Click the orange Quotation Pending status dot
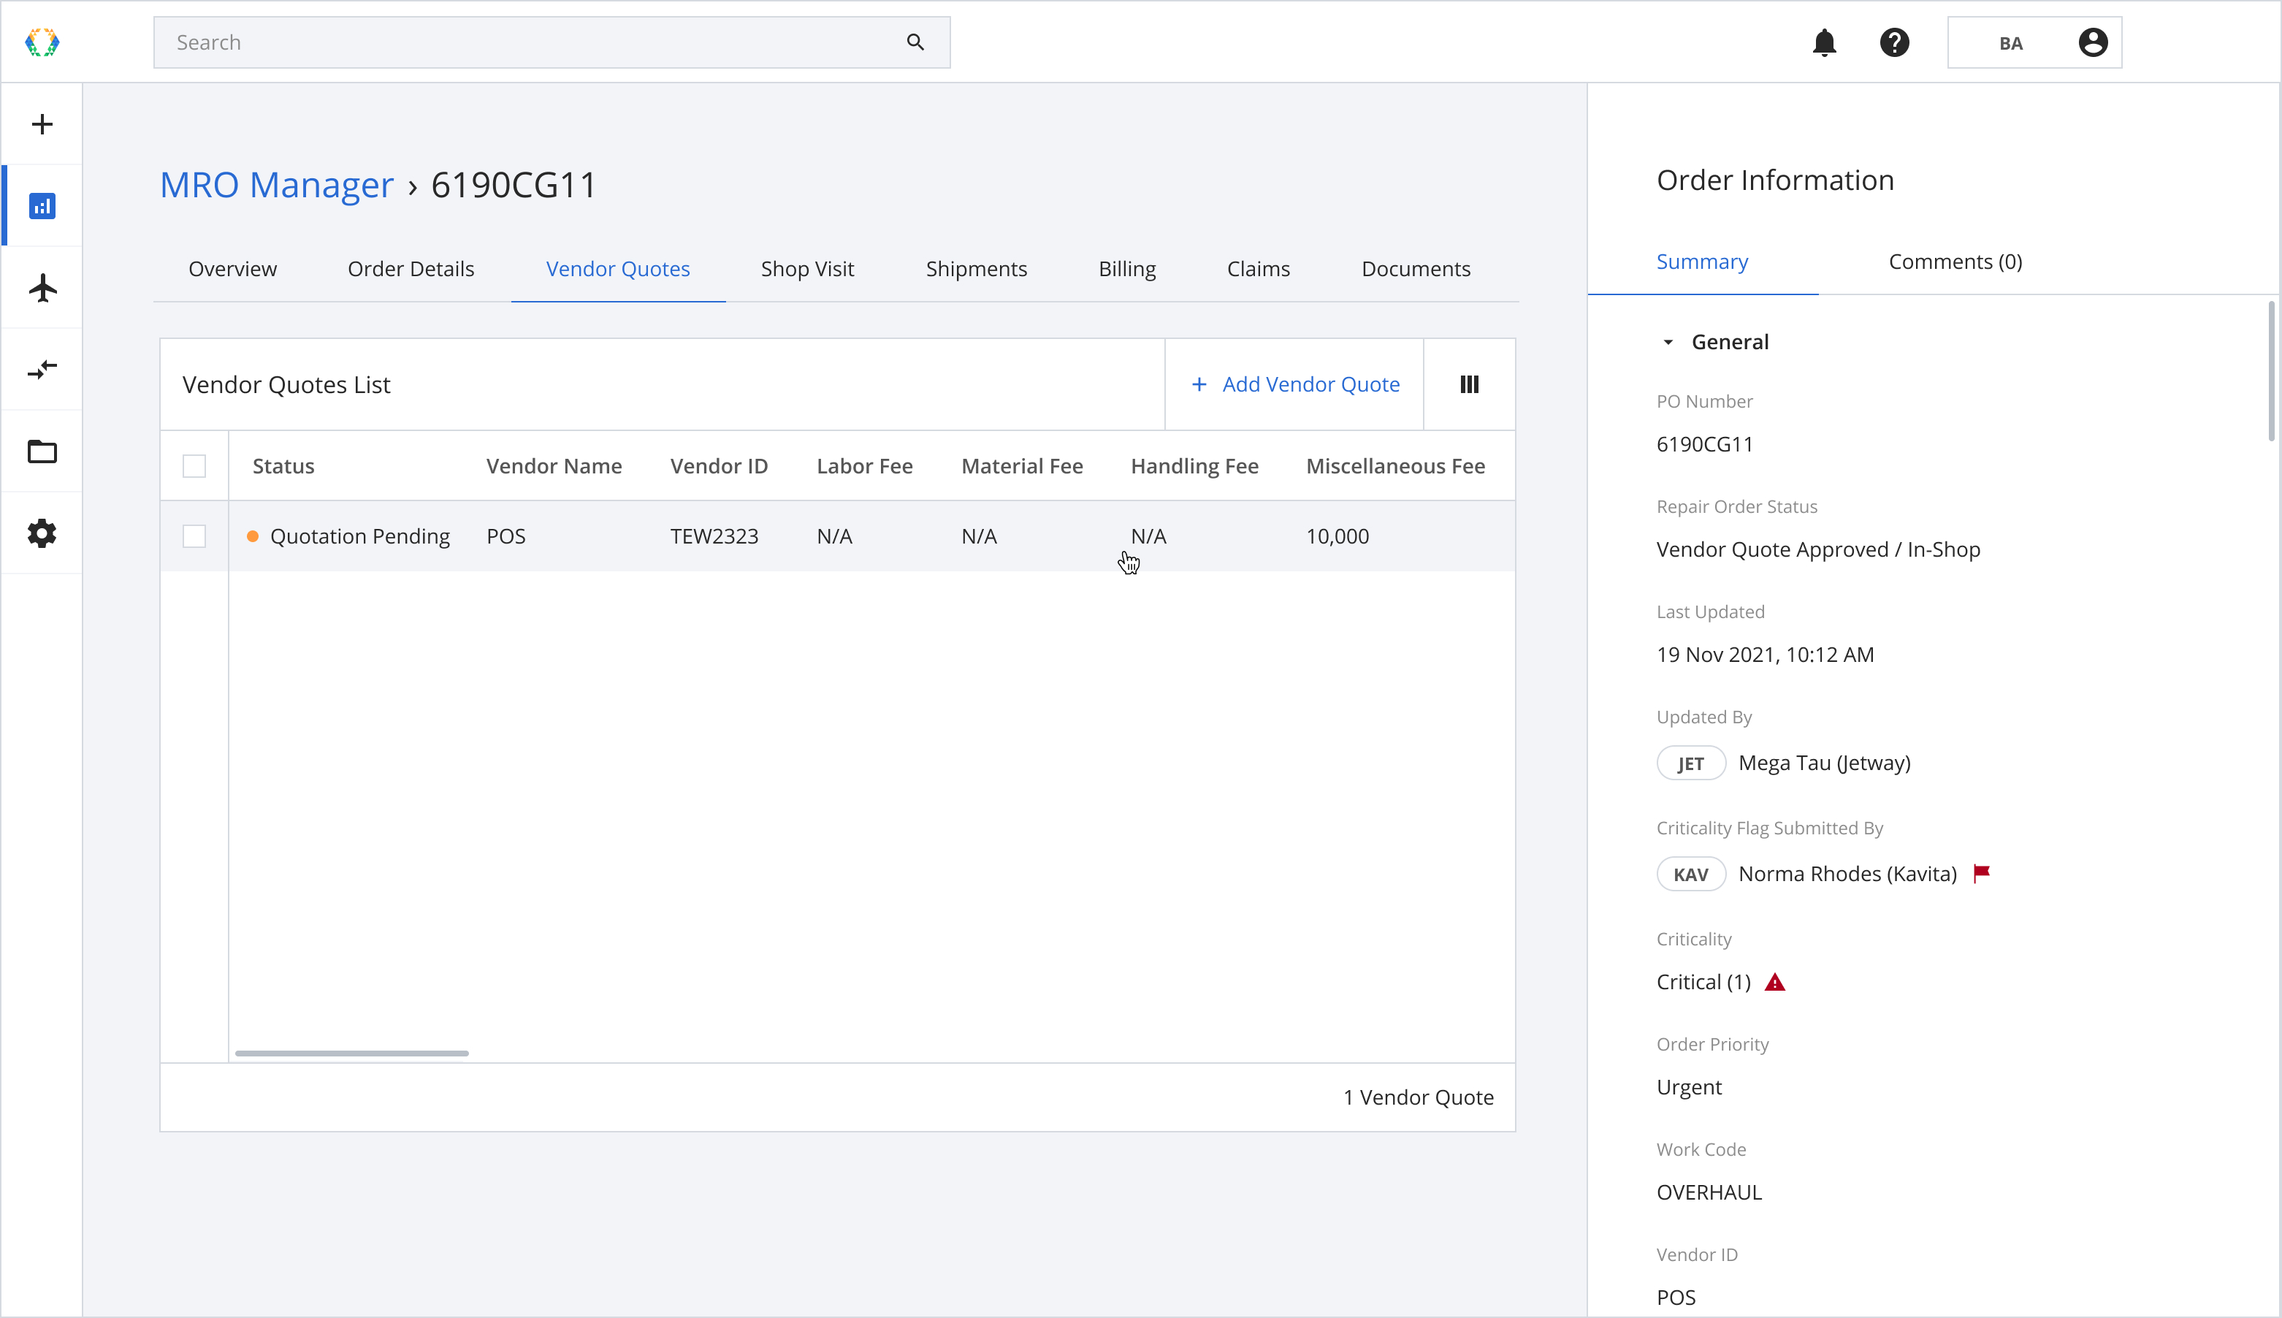This screenshot has height=1318, width=2282. pos(253,537)
